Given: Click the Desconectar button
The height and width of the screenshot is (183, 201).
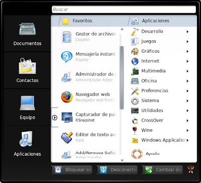Looking at the screenshot, I should tap(117, 170).
